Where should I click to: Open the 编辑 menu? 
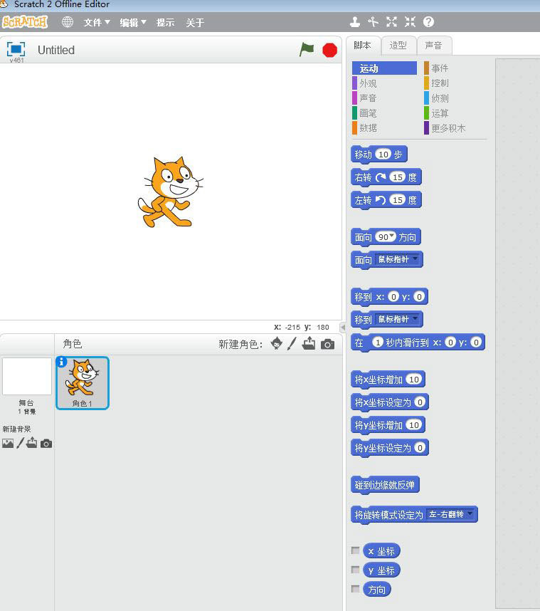click(x=133, y=23)
